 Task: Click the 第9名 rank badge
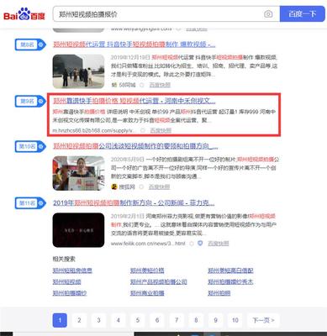click(x=30, y=101)
